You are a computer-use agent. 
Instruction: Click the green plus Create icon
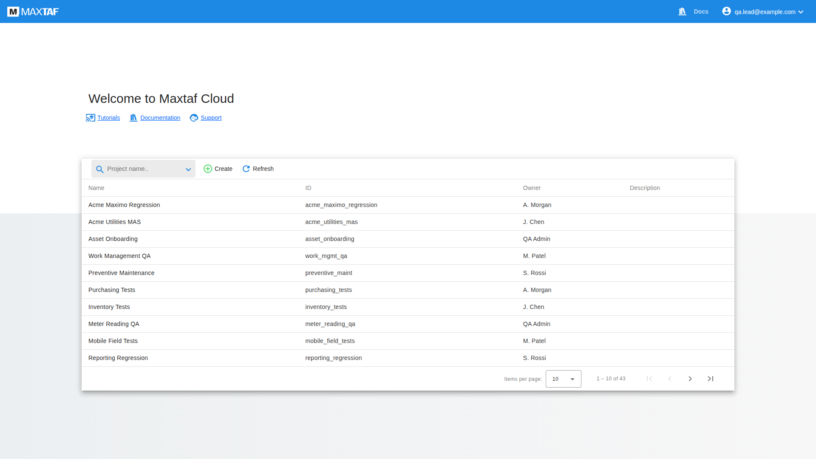click(x=208, y=169)
